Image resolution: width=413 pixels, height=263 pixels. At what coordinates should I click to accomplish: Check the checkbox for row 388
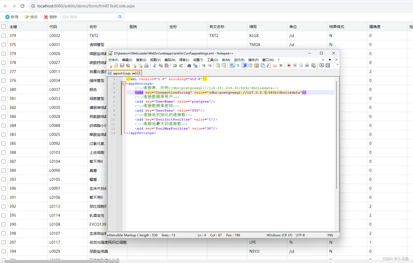tap(4, 152)
